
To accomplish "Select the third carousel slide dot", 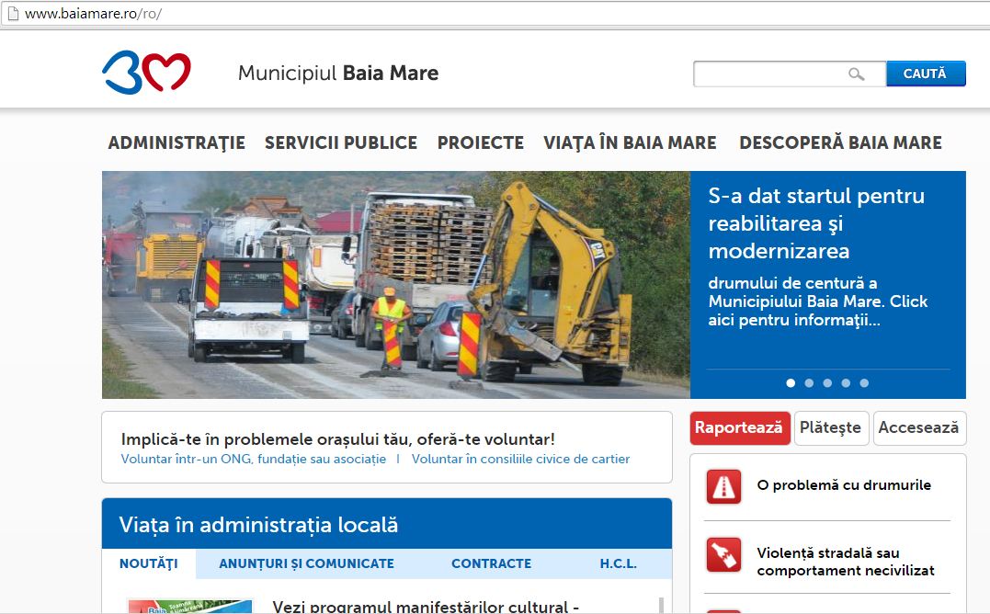I will 827,383.
